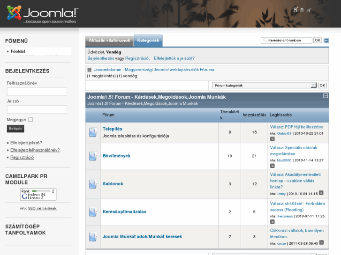
Task: Tick the Megjegyzi remember-me checkbox
Action: click(30, 120)
